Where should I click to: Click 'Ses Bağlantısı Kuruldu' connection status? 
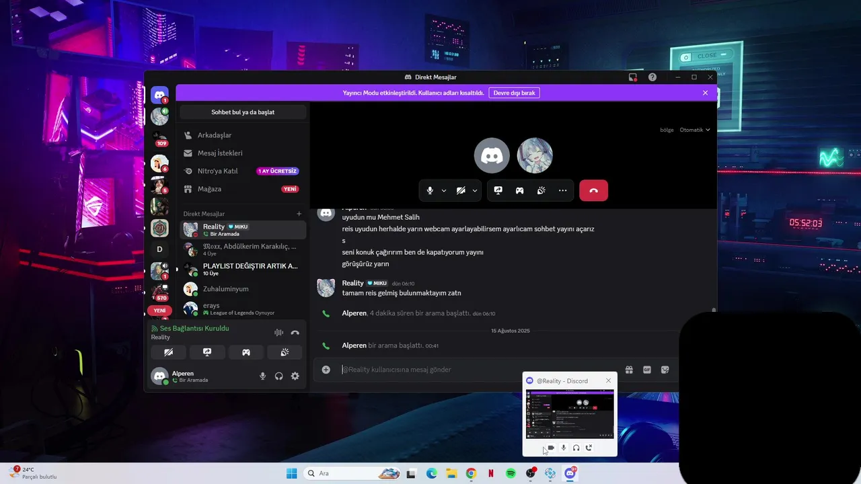194,329
